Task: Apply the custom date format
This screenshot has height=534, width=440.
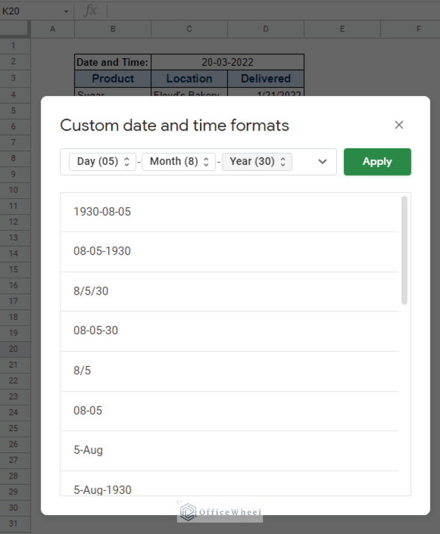Action: point(377,161)
